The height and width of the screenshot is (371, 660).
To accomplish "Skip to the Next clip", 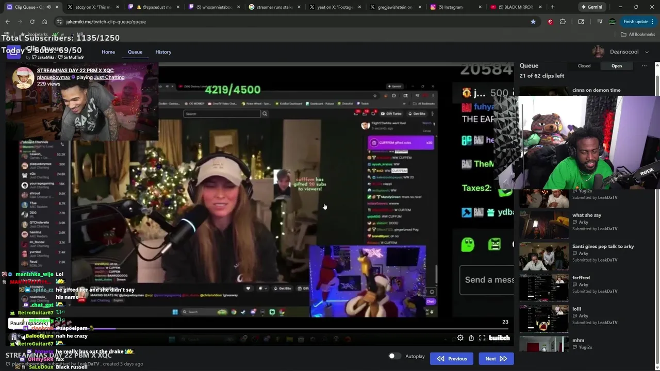I will click(496, 359).
